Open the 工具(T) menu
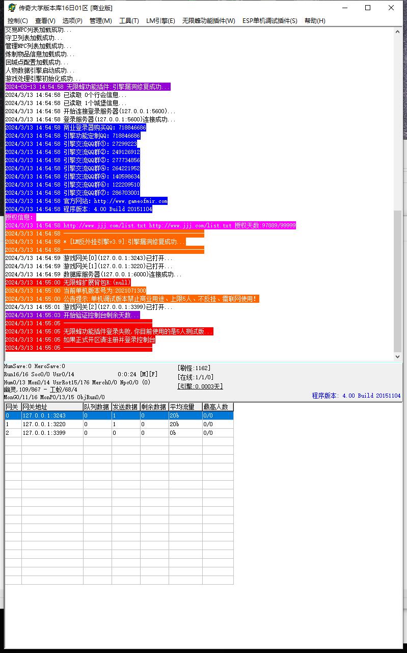 tap(129, 21)
